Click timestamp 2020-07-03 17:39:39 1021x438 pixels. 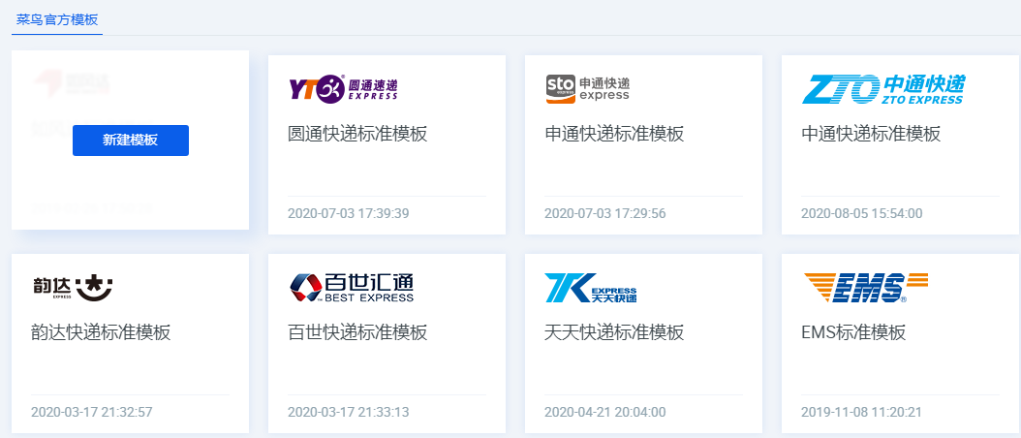pos(349,214)
